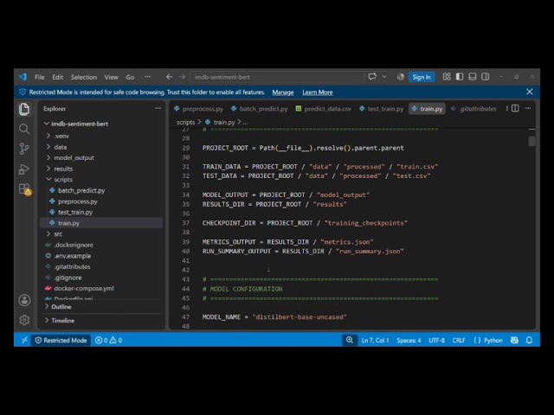Show errors and warnings count

coord(108,340)
